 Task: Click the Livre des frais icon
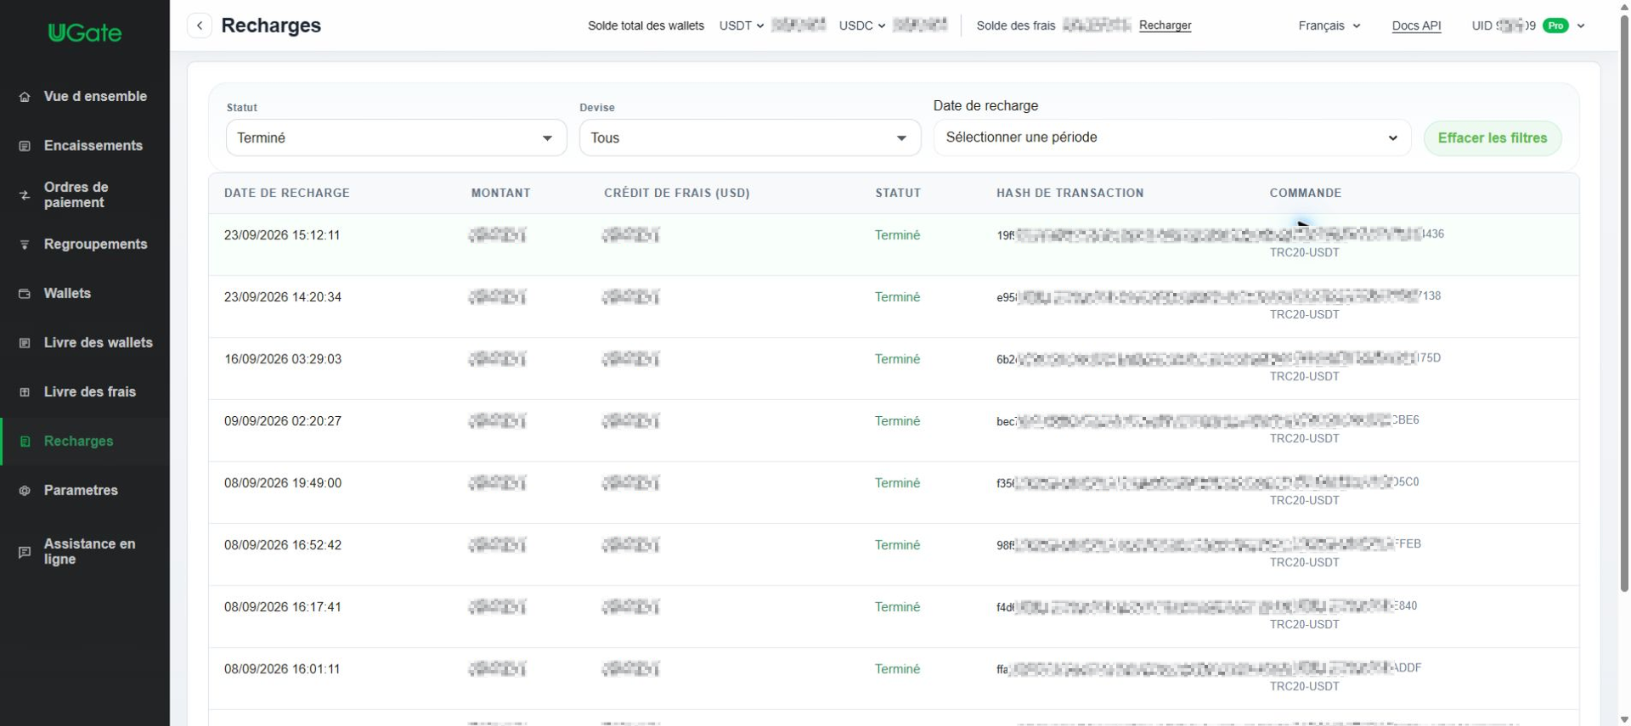point(25,392)
